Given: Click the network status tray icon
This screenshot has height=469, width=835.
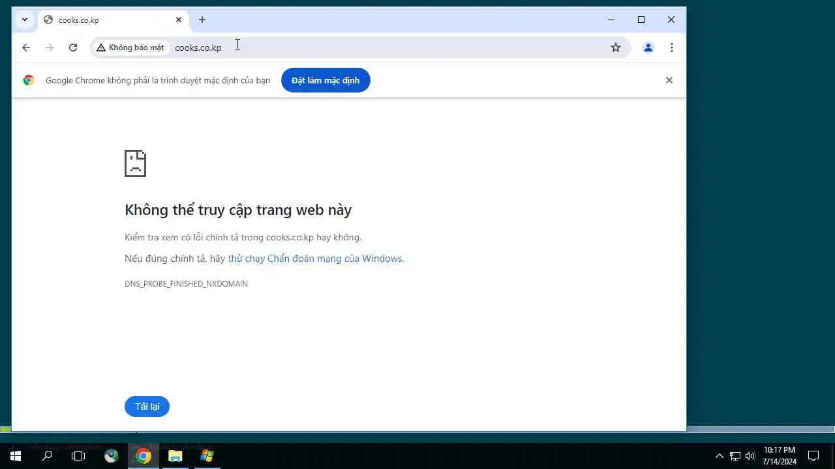Looking at the screenshot, I should (735, 456).
